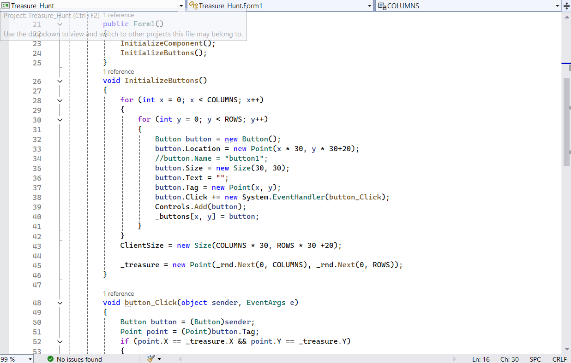This screenshot has width=571, height=363.
Task: Collapse the if block at line 52
Action: pos(60,342)
